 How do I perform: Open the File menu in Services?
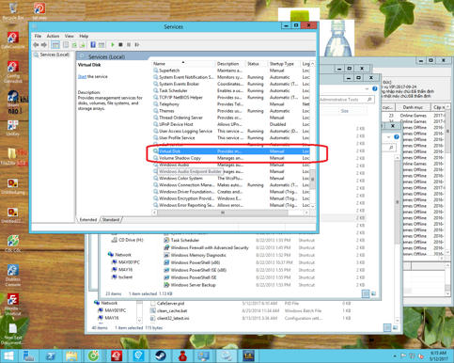tap(38, 36)
